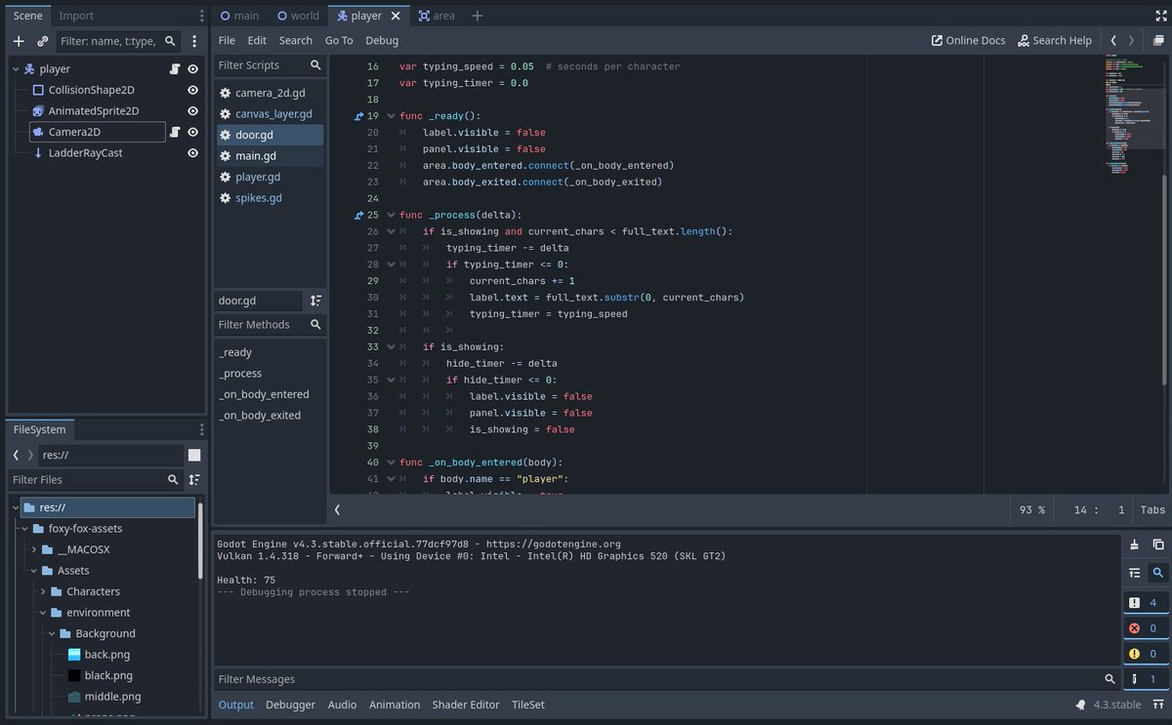Collapse the Background folder
Image resolution: width=1172 pixels, height=725 pixels.
[x=52, y=633]
